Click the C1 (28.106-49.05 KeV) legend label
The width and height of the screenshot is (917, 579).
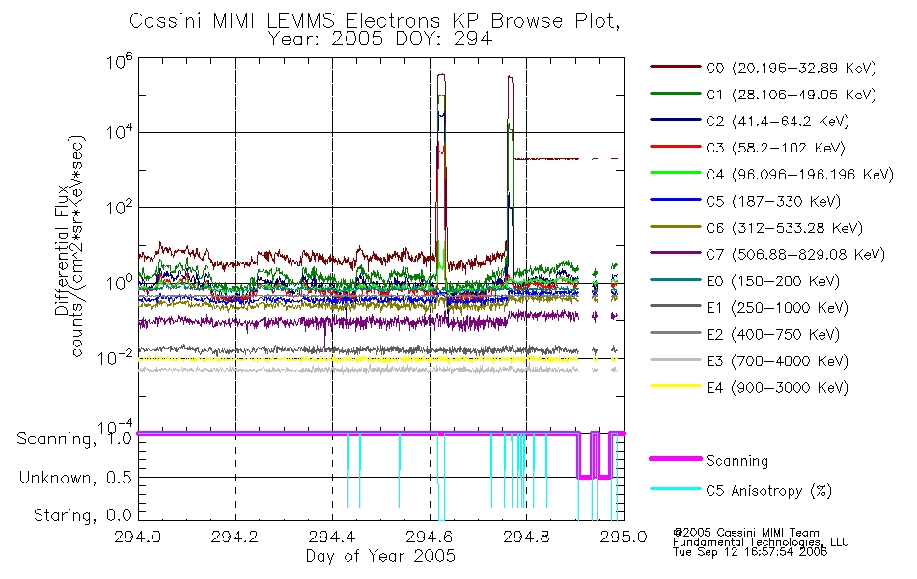(791, 95)
